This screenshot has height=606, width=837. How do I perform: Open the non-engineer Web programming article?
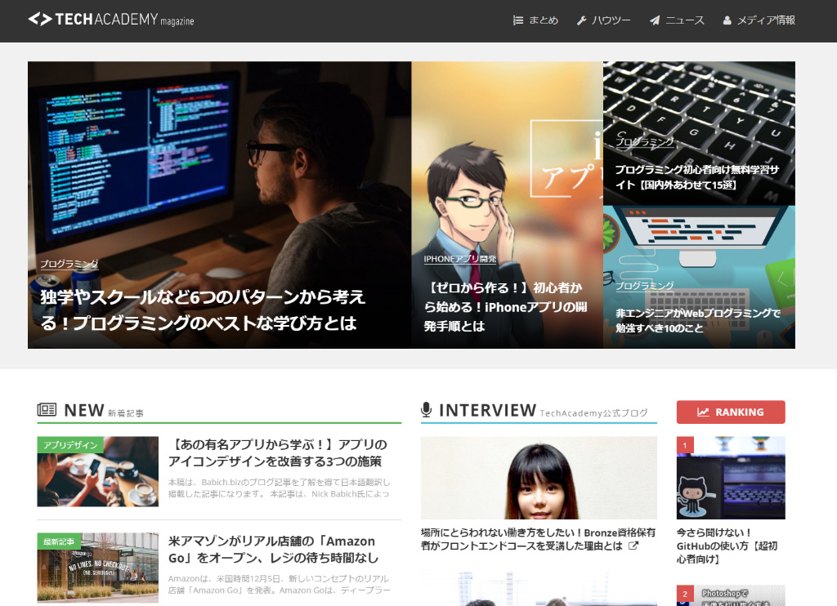click(698, 320)
